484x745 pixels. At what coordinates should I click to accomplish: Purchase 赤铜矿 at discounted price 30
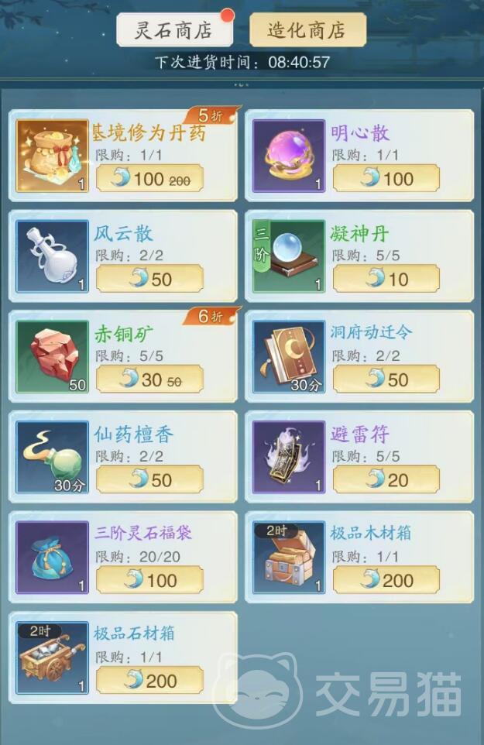click(x=149, y=379)
